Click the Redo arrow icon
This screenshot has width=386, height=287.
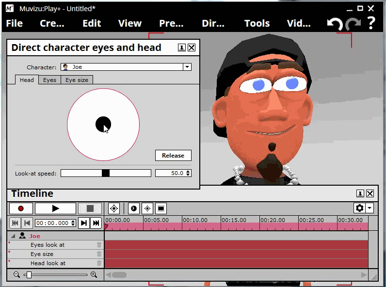353,24
